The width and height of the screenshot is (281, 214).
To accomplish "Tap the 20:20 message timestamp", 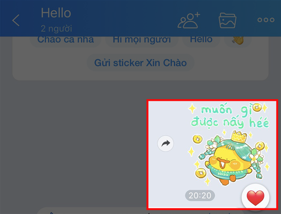I will (200, 196).
